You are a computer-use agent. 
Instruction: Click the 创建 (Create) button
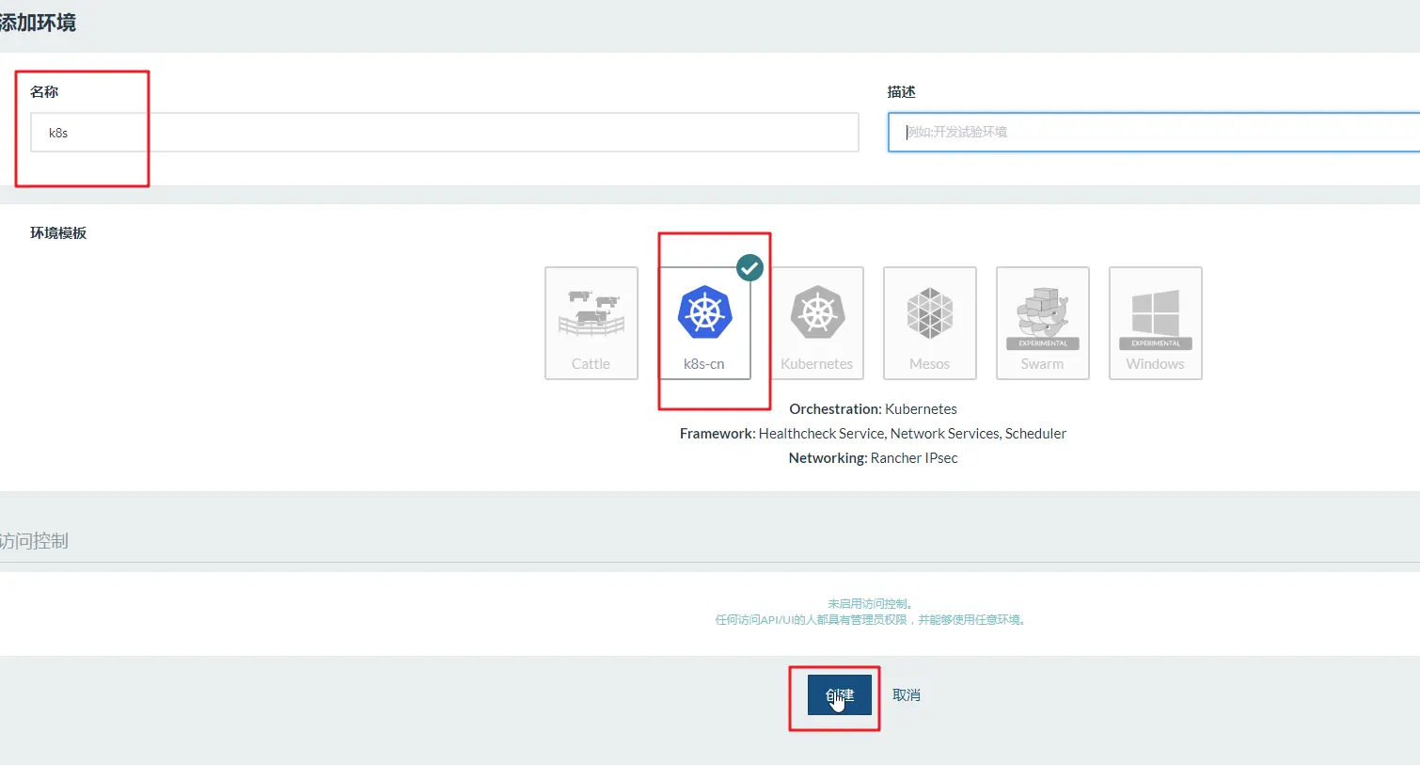click(x=840, y=695)
